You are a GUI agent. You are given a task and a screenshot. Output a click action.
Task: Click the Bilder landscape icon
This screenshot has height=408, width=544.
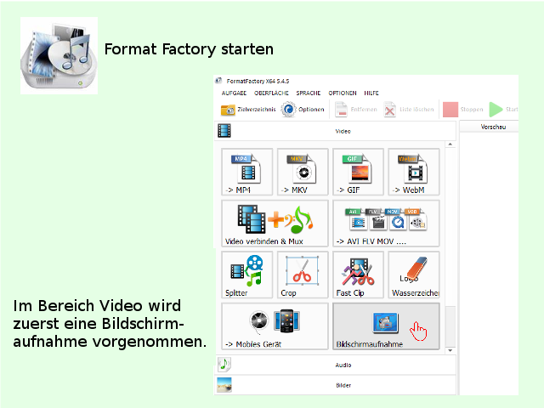click(224, 385)
